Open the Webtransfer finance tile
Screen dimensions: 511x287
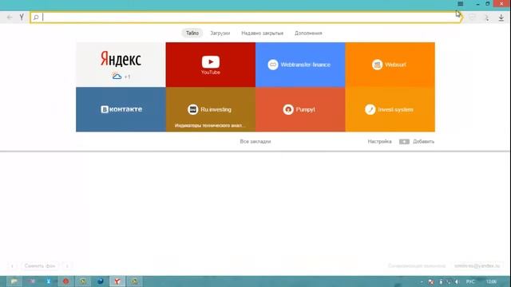pos(300,65)
